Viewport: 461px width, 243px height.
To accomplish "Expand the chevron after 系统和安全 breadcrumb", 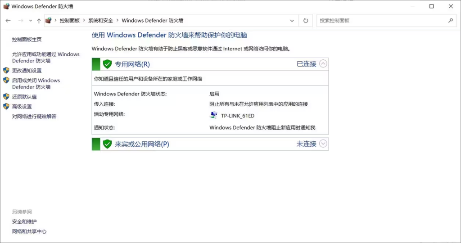I will pos(118,21).
